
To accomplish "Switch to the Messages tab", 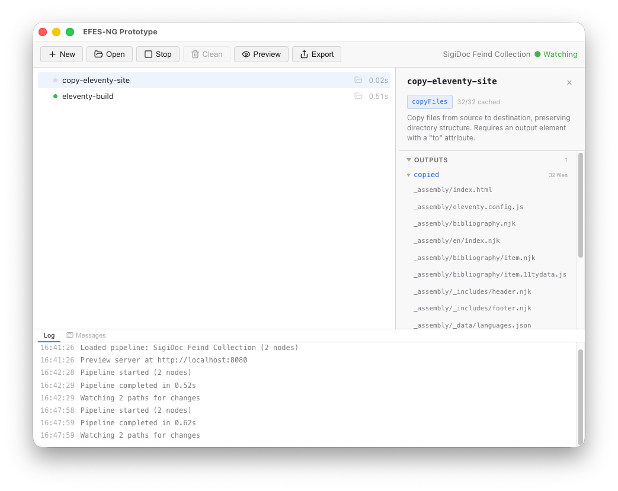I will click(86, 335).
